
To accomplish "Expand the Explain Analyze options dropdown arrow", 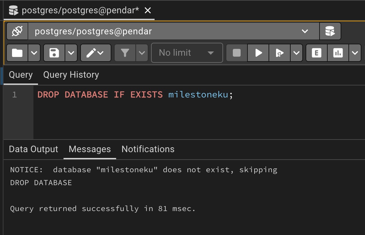I will [355, 53].
